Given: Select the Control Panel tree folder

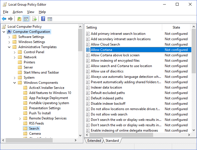Looking at the screenshot, I should click(34, 52).
